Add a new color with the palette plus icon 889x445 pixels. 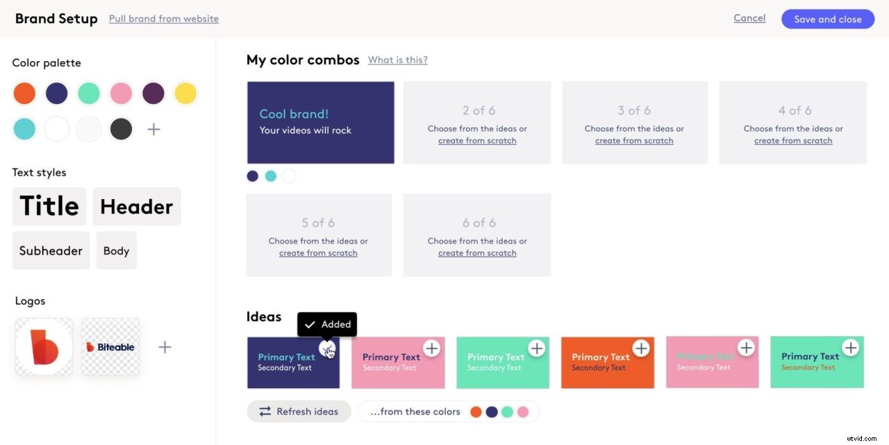[x=153, y=129]
